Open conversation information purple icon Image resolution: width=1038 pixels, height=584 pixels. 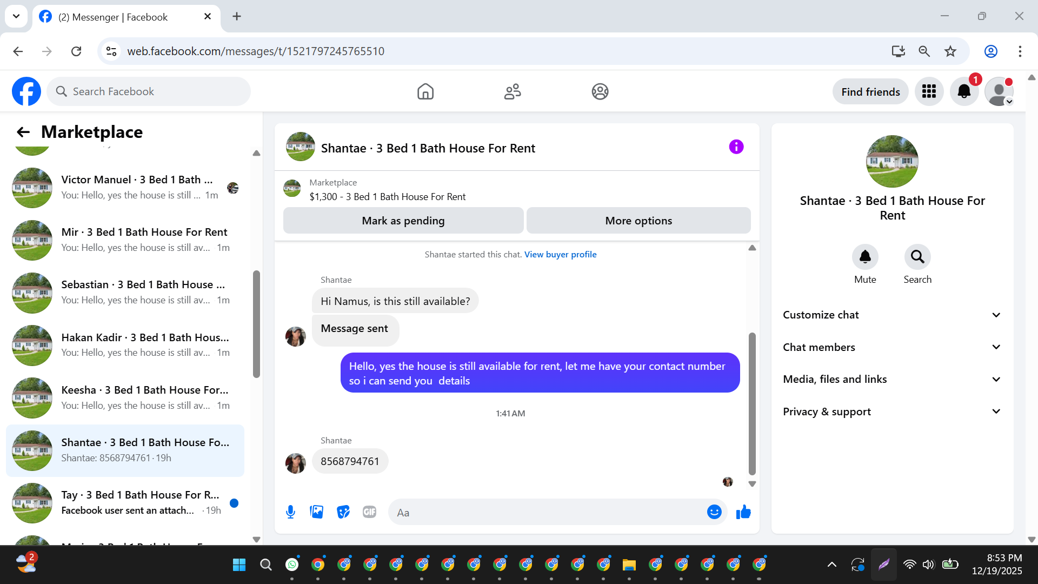(736, 147)
